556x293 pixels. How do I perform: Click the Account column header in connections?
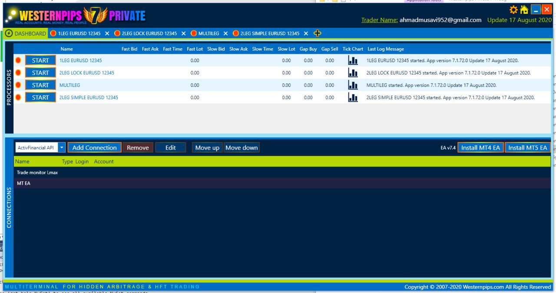tap(104, 161)
